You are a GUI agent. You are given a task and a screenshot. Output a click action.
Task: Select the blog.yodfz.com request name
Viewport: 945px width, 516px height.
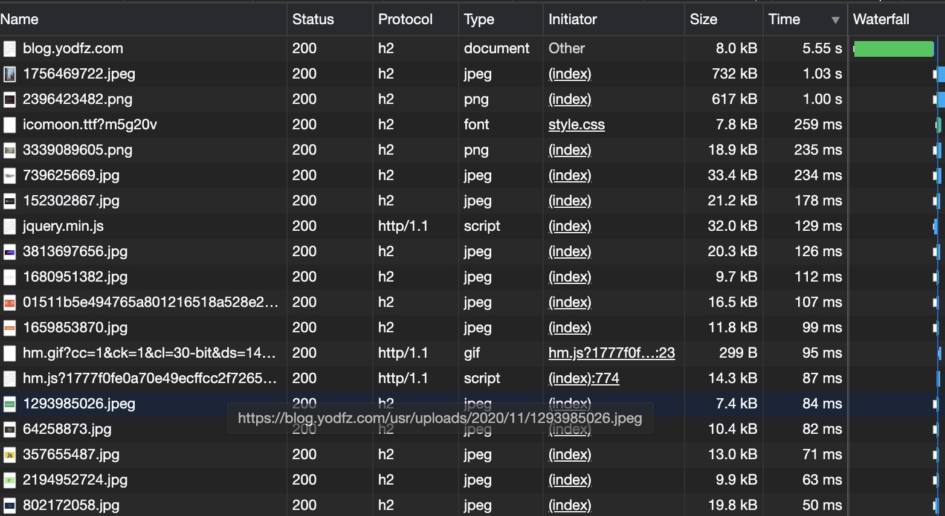73,48
